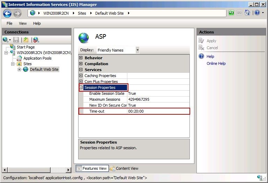Open New Connection icon dropdown arrow
The width and height of the screenshot is (268, 183).
[10, 40]
